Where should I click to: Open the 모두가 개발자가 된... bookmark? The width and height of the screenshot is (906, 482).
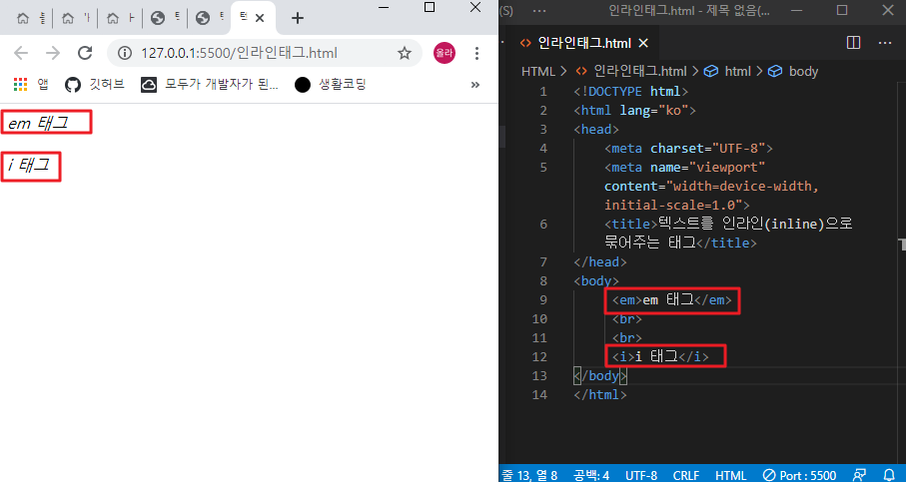pos(210,84)
